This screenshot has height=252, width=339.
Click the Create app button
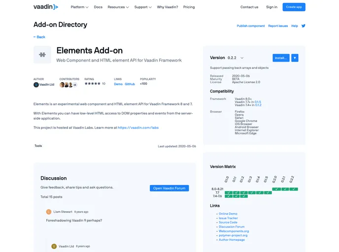[294, 7]
